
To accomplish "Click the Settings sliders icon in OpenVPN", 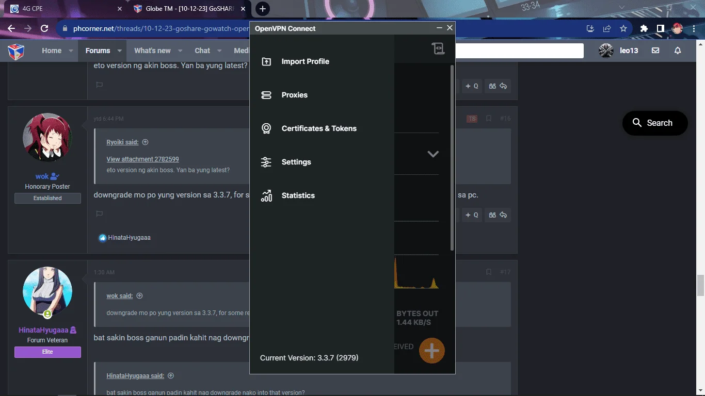I will coord(266,162).
